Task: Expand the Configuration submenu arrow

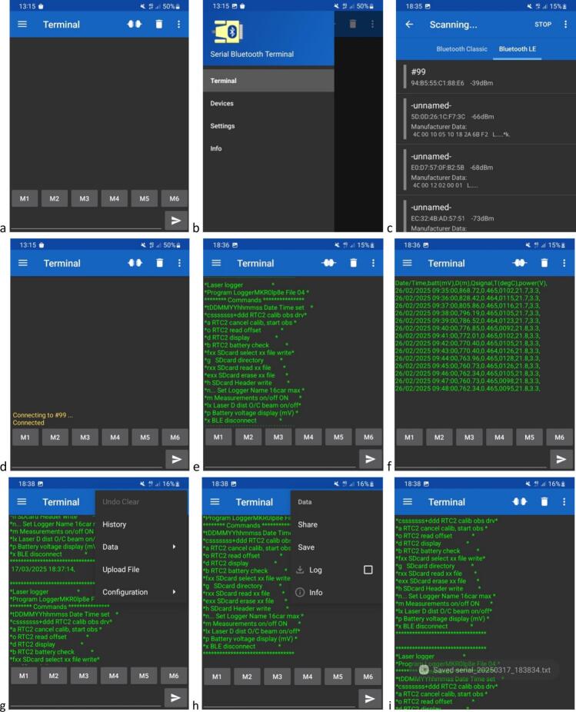Action: [x=174, y=592]
